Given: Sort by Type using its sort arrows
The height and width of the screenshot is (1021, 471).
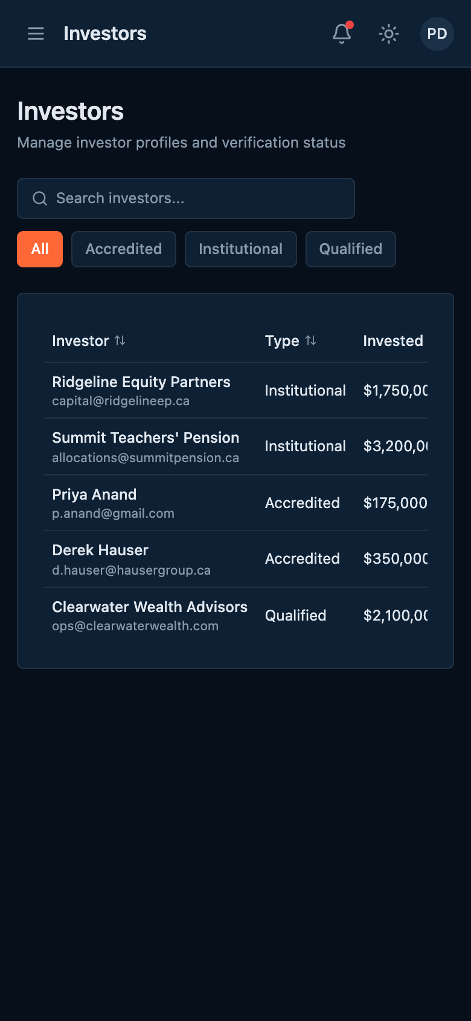Looking at the screenshot, I should (312, 341).
